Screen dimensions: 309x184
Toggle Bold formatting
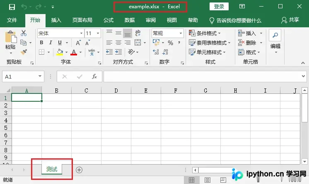tap(41, 43)
